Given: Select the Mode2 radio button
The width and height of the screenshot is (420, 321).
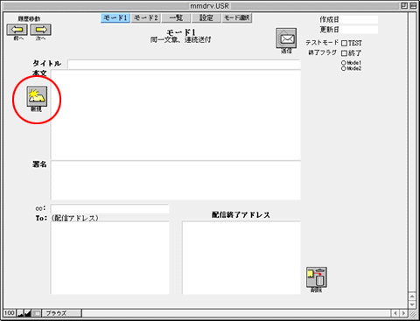Looking at the screenshot, I should tap(344, 68).
